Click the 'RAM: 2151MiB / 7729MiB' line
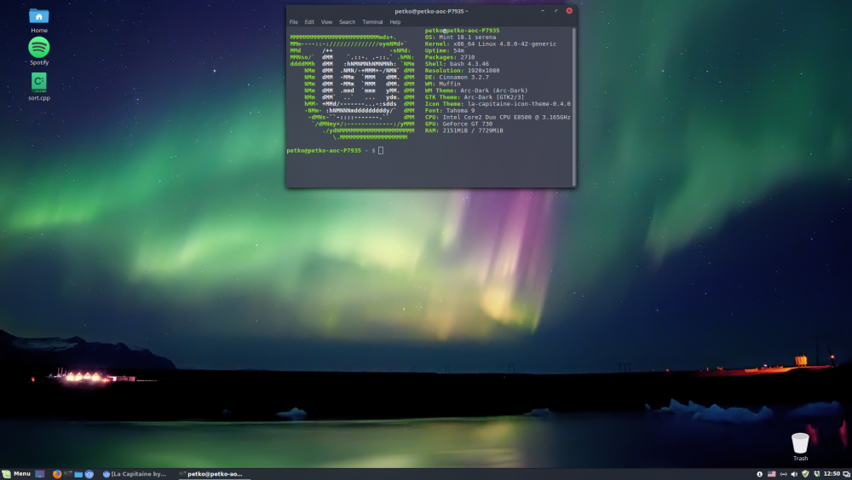 click(x=464, y=130)
